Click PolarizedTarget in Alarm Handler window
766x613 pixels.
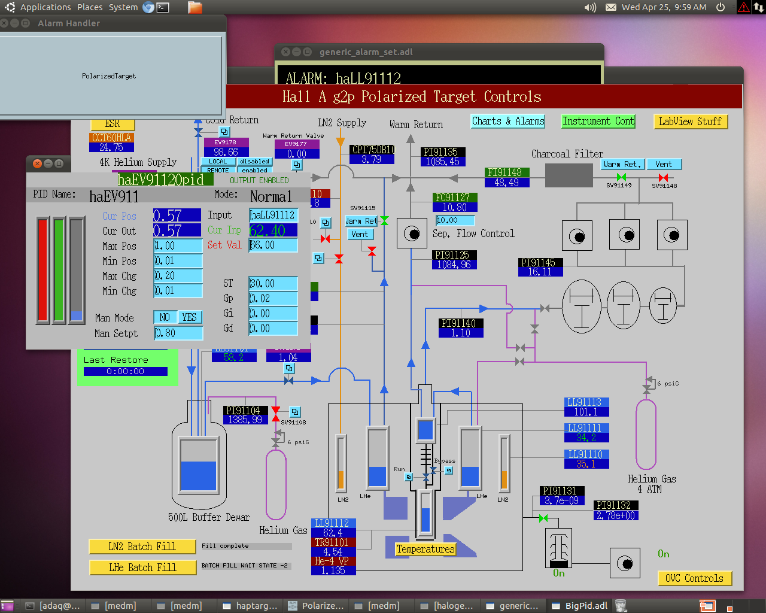pyautogui.click(x=109, y=76)
